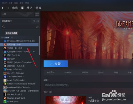Toggle the ready-to-play filter icon

38,21
